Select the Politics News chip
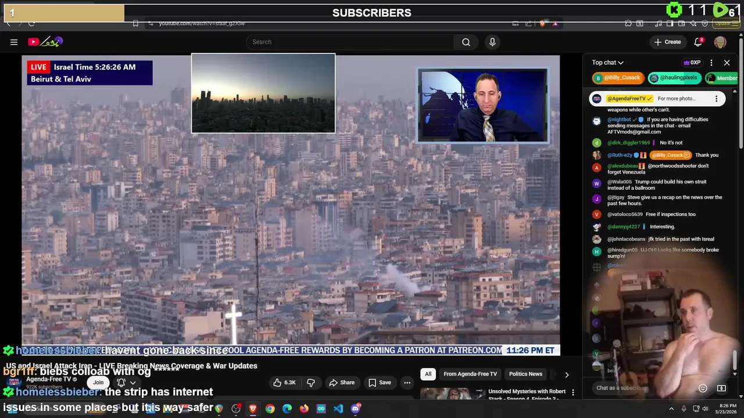 (525, 374)
